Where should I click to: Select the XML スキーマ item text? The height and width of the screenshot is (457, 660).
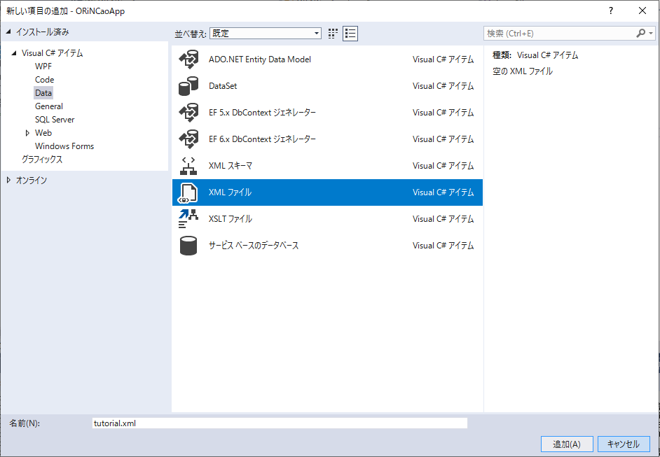pos(231,166)
